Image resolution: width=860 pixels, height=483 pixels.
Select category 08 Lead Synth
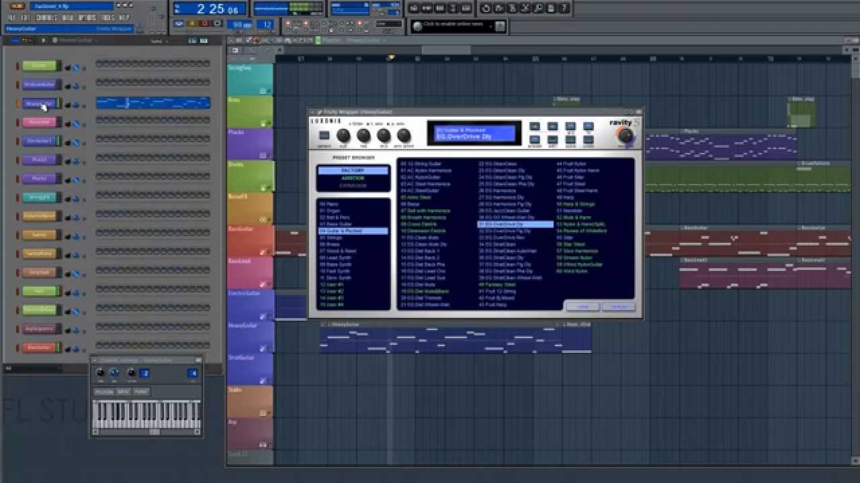pos(335,258)
